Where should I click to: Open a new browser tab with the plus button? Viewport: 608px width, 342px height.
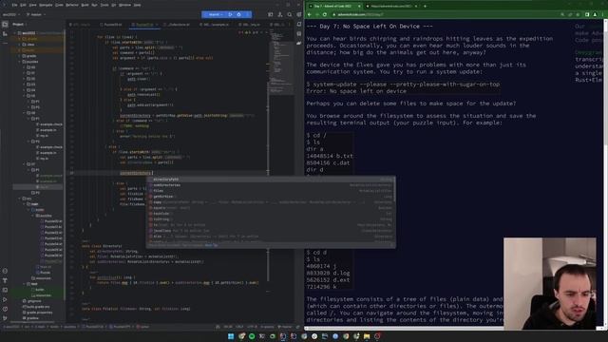pos(425,6)
